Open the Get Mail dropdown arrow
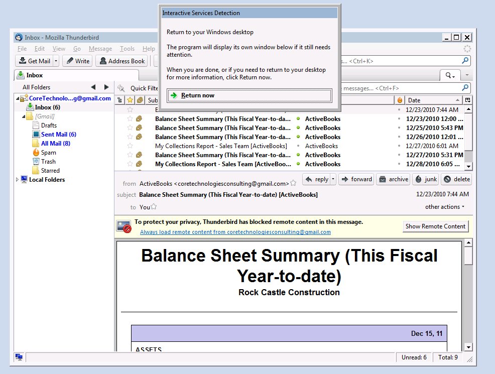This screenshot has height=374, width=495. pyautogui.click(x=56, y=61)
